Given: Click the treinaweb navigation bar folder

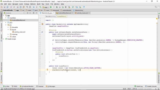Looking at the screenshot, I should pos(55,10).
